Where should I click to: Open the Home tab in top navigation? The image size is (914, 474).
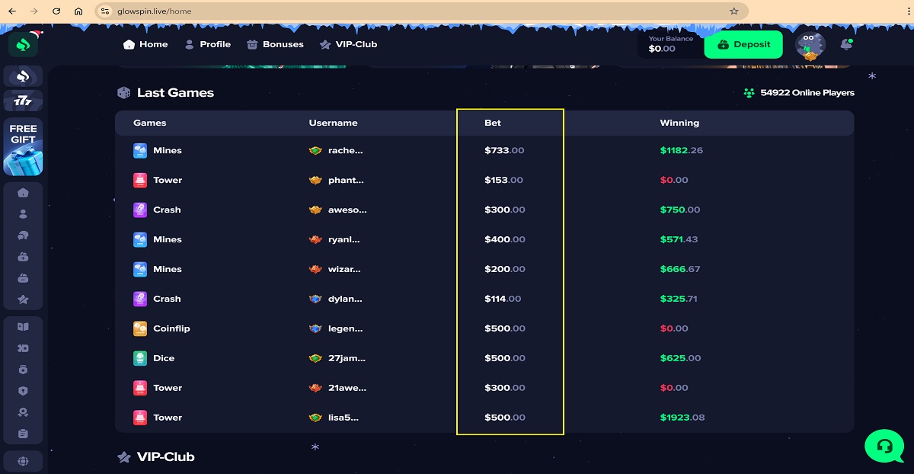pos(145,44)
